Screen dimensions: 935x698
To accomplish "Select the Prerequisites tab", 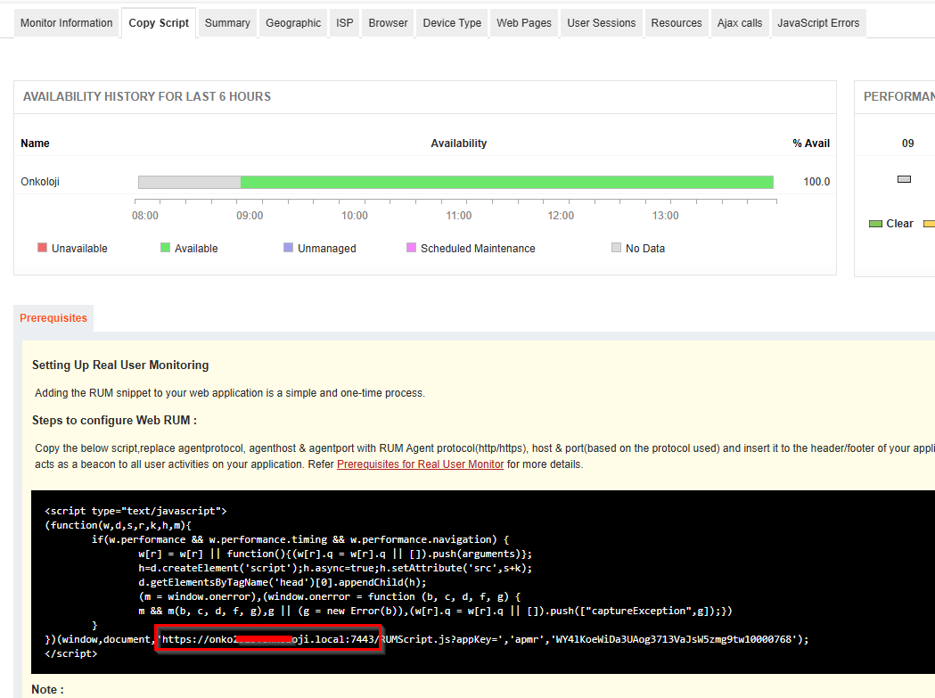I will tap(53, 318).
